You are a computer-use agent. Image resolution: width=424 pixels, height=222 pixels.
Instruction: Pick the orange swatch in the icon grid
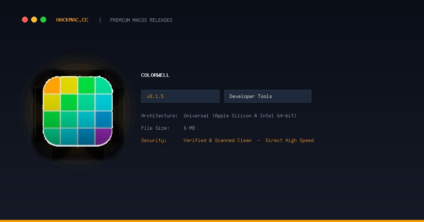pos(52,85)
